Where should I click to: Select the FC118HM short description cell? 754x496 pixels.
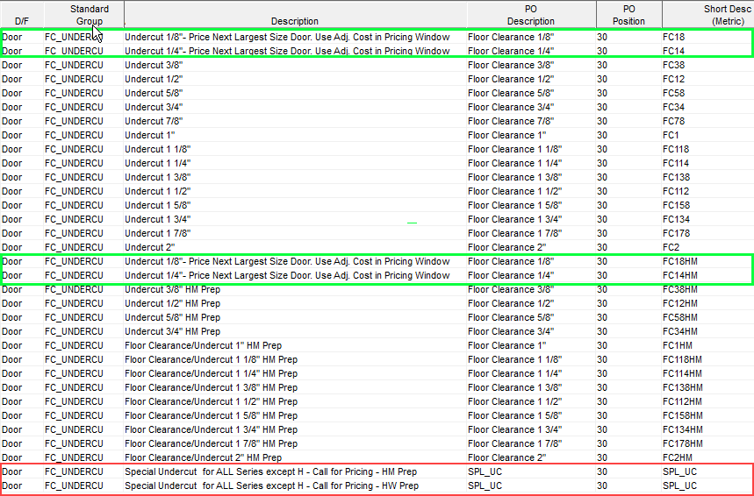[707, 359]
